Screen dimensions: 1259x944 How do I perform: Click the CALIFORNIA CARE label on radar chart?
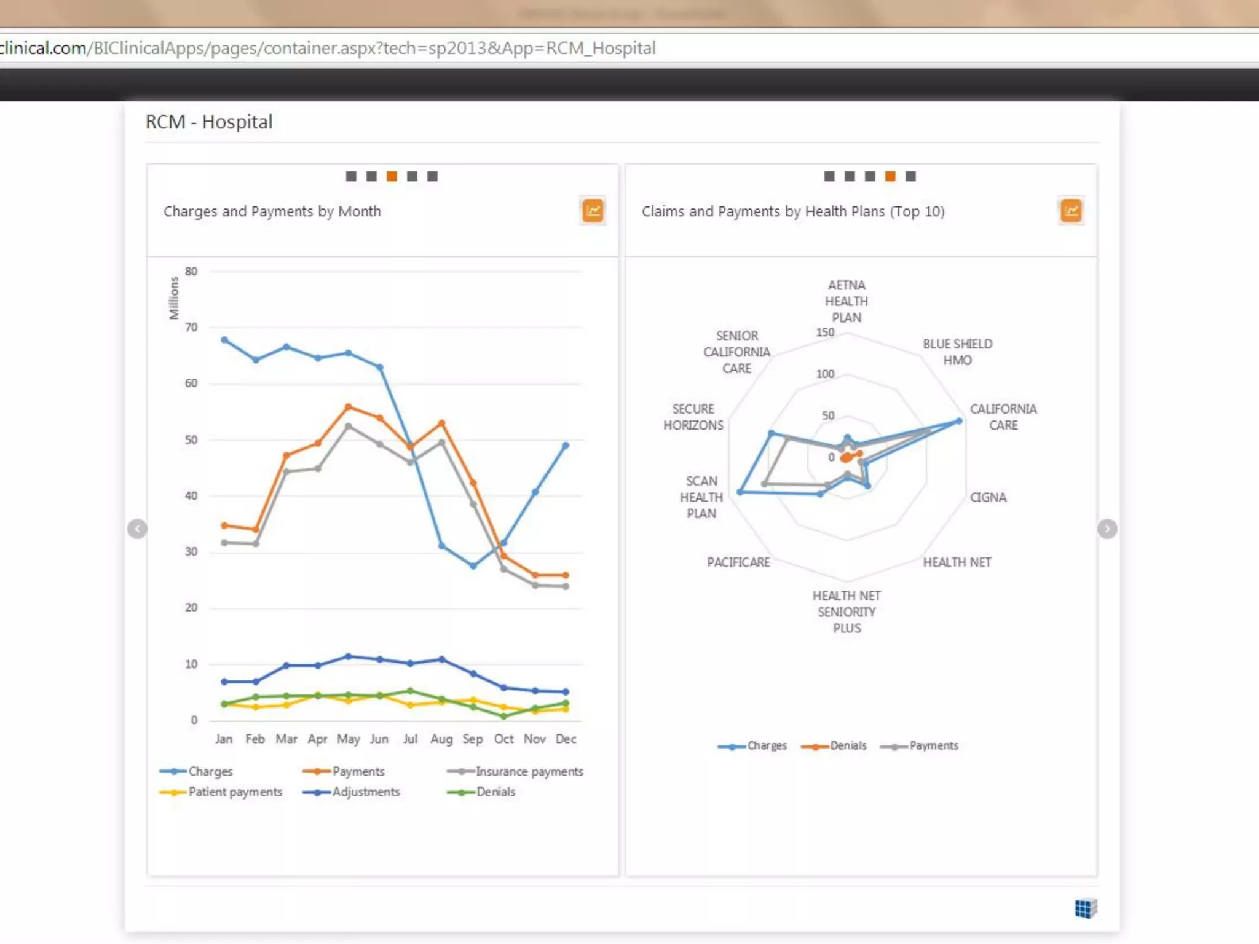tap(1003, 417)
